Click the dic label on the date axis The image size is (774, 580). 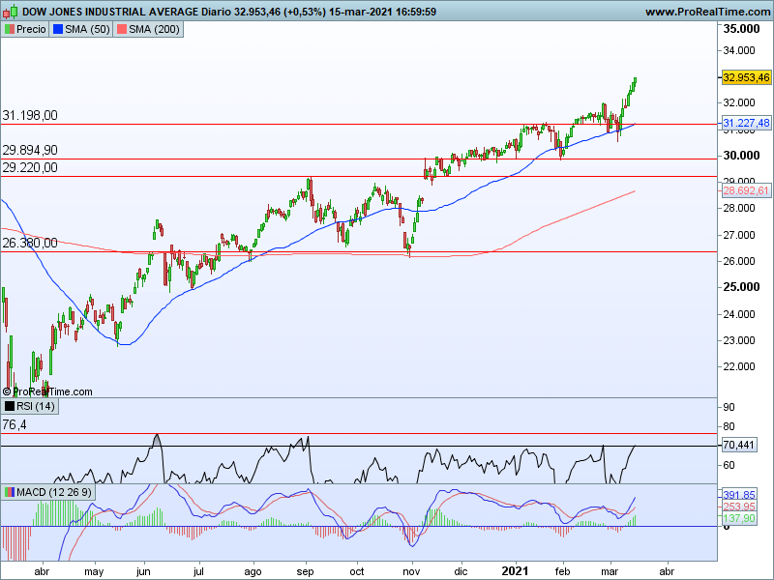point(461,572)
